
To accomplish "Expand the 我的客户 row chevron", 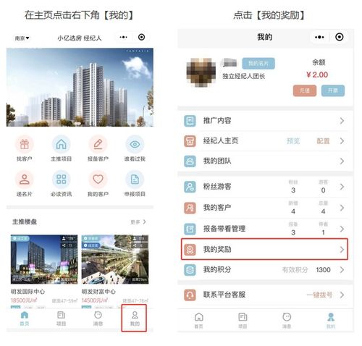I will pyautogui.click(x=342, y=208).
